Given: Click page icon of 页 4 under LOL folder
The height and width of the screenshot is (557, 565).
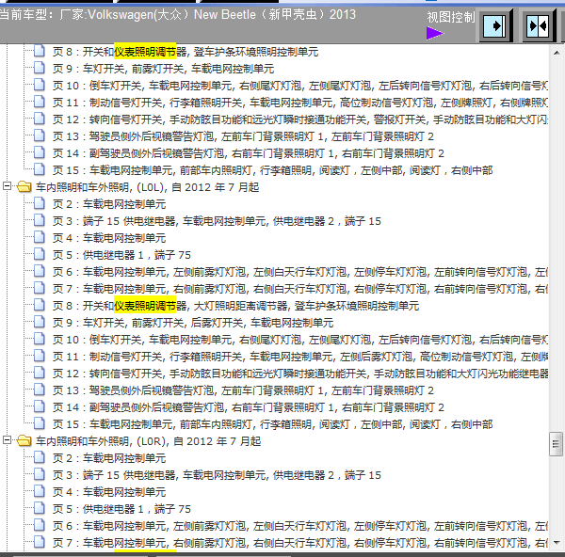Looking at the screenshot, I should (x=40, y=237).
